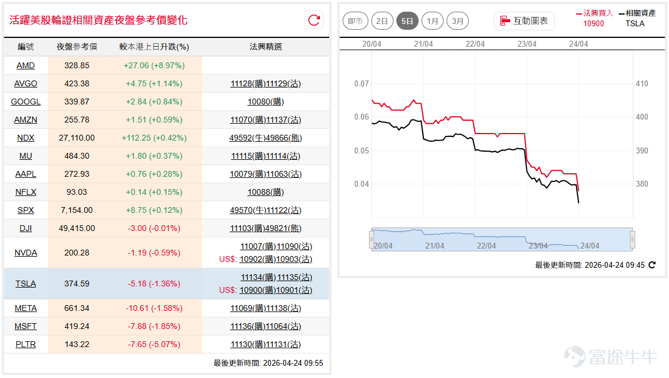Image resolution: width=669 pixels, height=378 pixels.
Task: Switch chart range to 即市
Action: pos(356,21)
